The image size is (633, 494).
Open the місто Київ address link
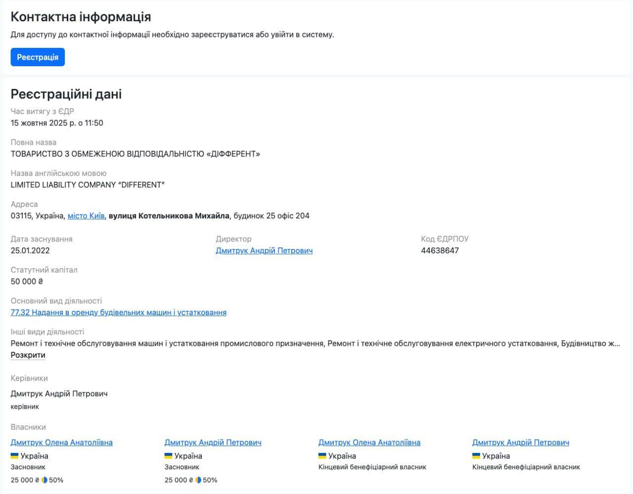pyautogui.click(x=86, y=216)
